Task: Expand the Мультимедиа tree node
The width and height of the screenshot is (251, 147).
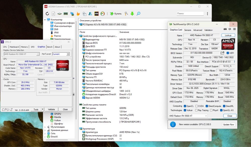Action: point(45,127)
